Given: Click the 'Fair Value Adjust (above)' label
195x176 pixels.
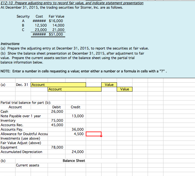Looking at the screenshot, I should coord(21,143).
